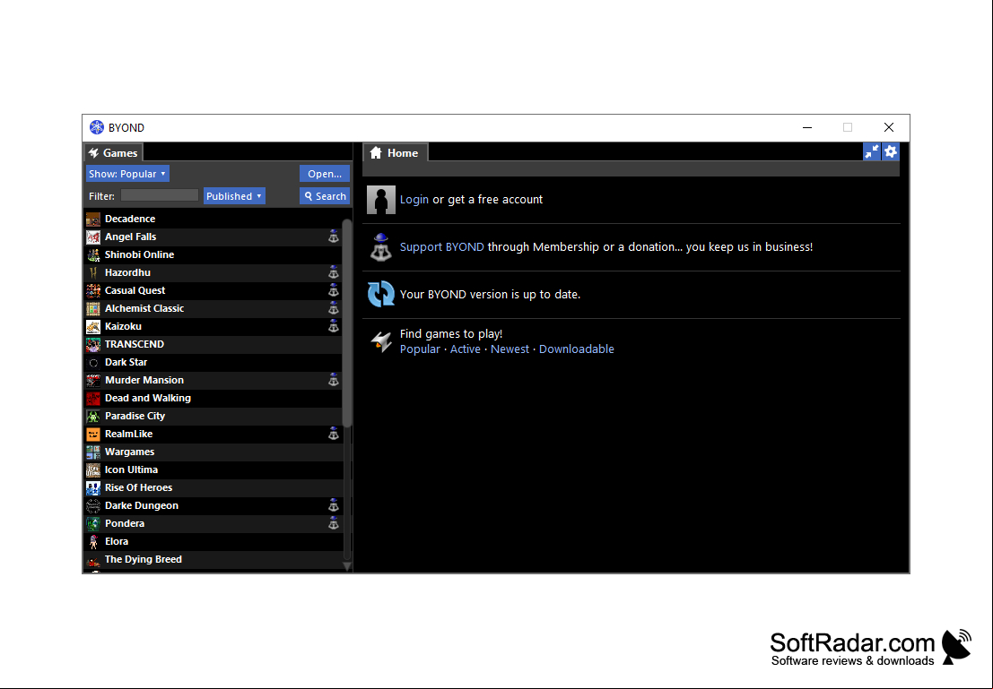Click the Rise Of Heroes game icon
This screenshot has height=689, width=993.
93,487
